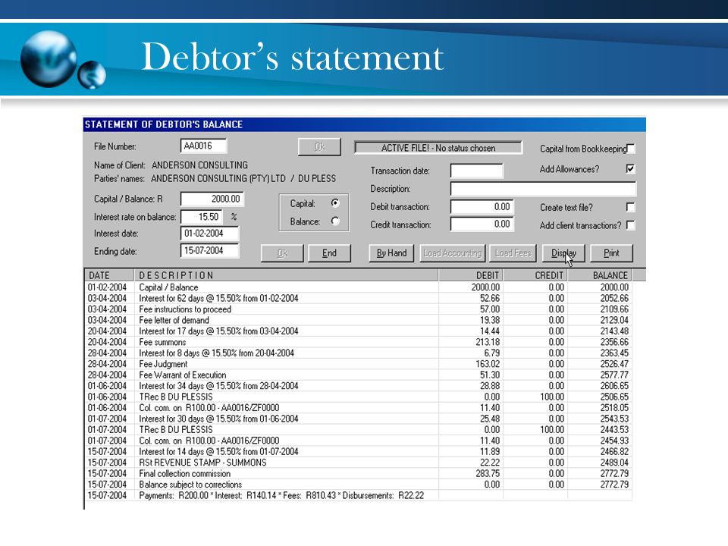Click the ACTIVE FILE status box
728x546 pixels.
[438, 148]
